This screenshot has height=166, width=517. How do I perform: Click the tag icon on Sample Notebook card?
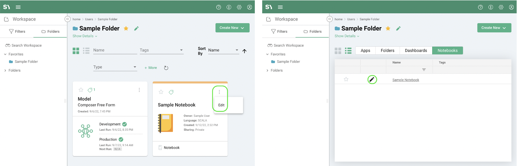click(171, 92)
